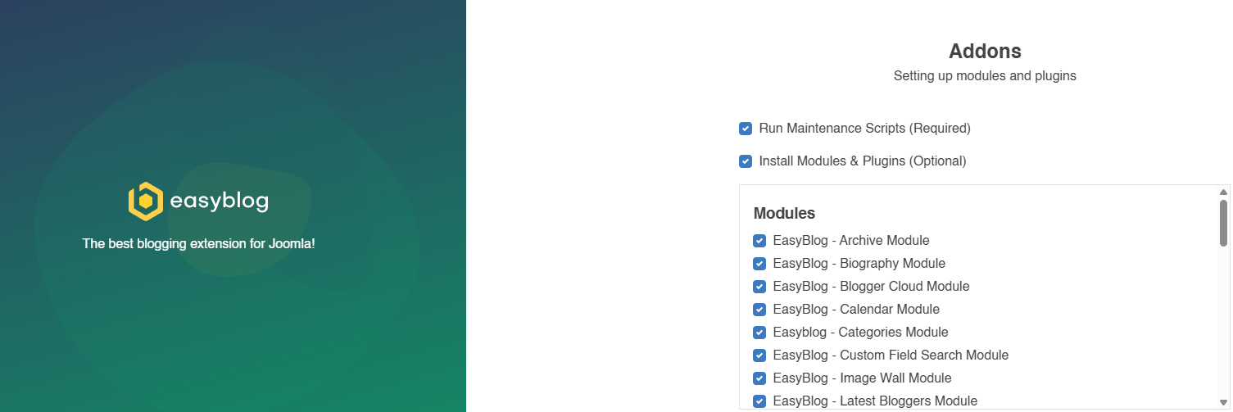Uncheck the Run Maintenance Scripts checkbox
Viewport: 1233px width, 412px height.
click(x=746, y=129)
